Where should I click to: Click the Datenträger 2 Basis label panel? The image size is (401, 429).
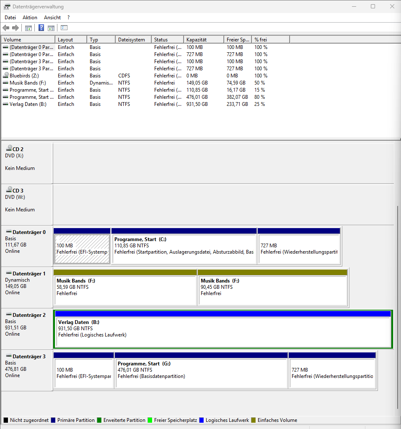[27, 329]
